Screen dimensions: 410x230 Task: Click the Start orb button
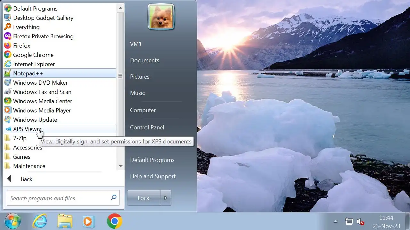(13, 221)
